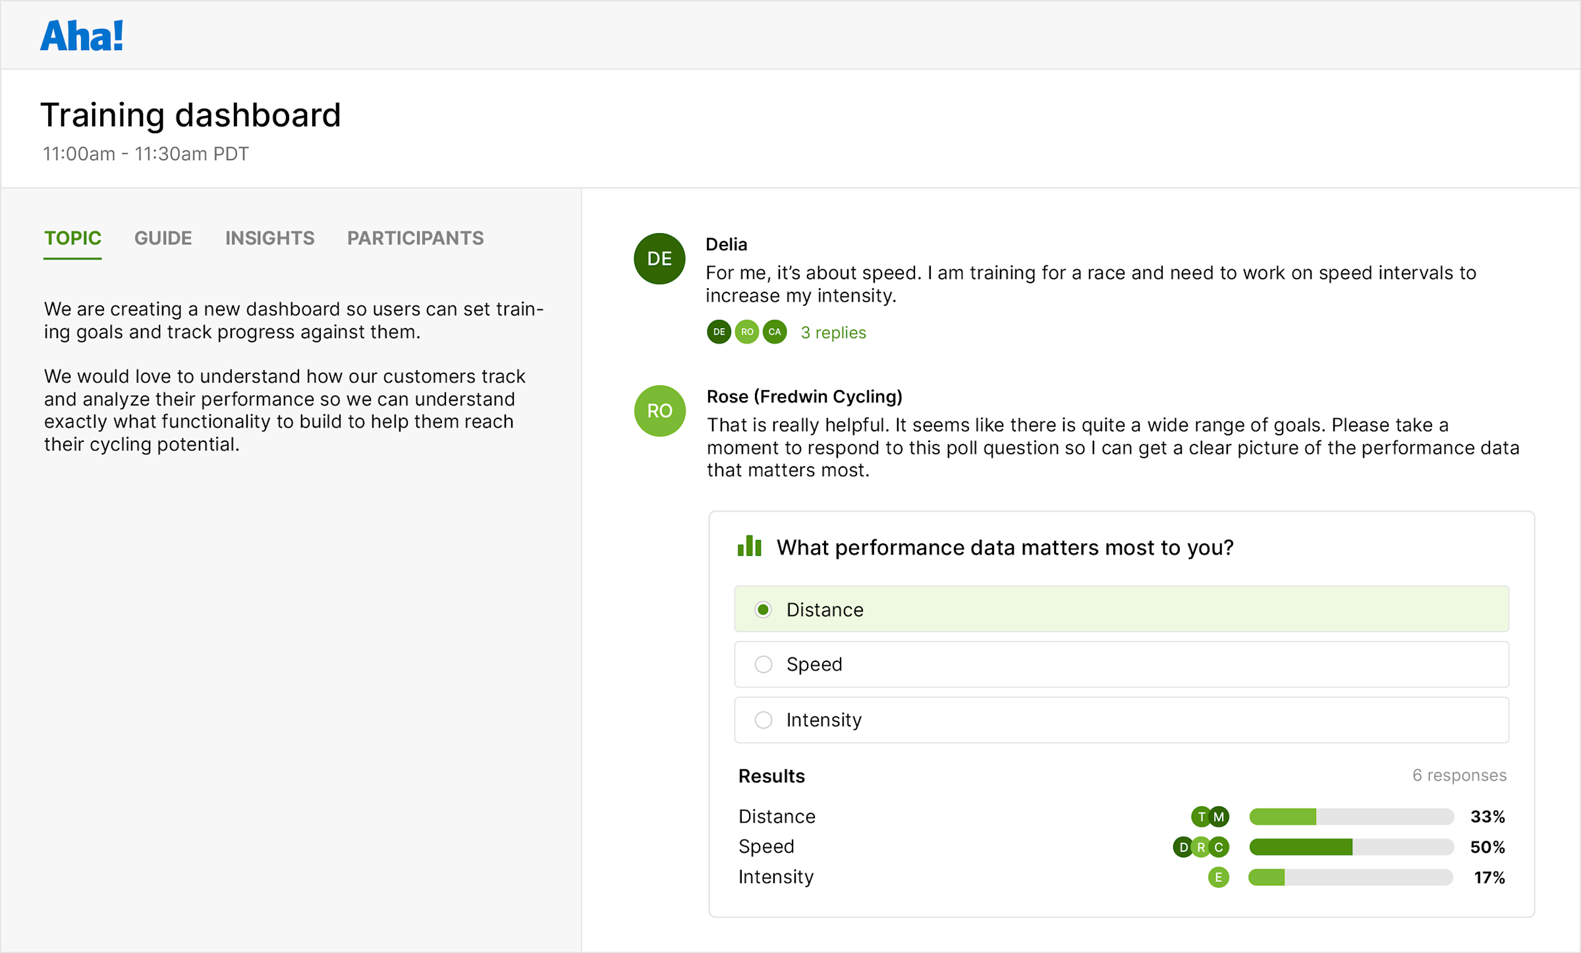
Task: Open the Participants tab
Action: click(x=415, y=238)
